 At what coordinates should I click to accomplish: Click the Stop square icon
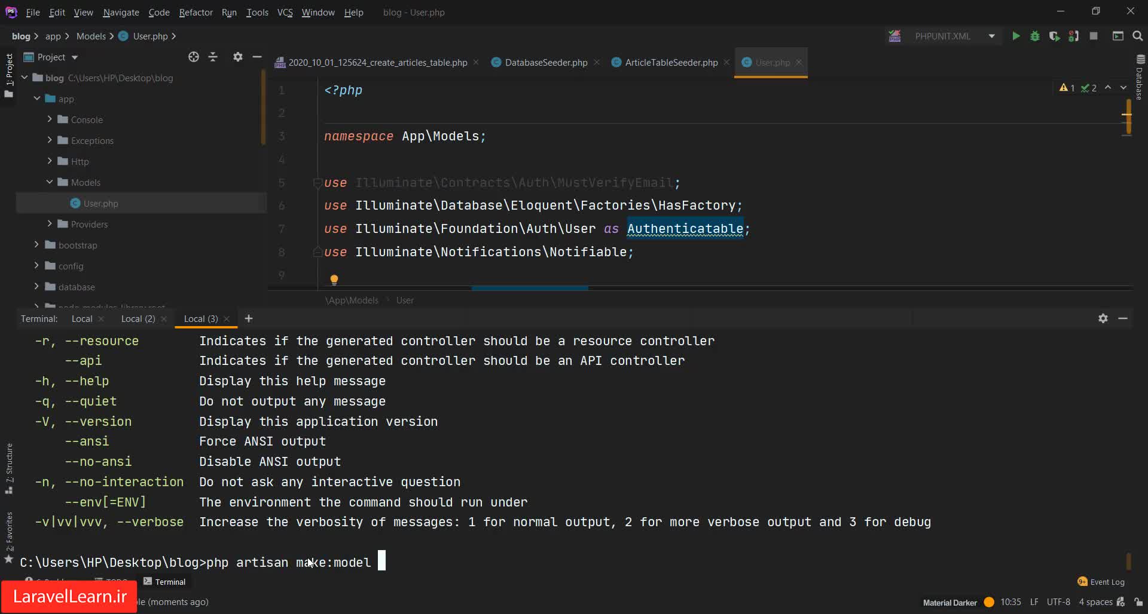point(1093,36)
